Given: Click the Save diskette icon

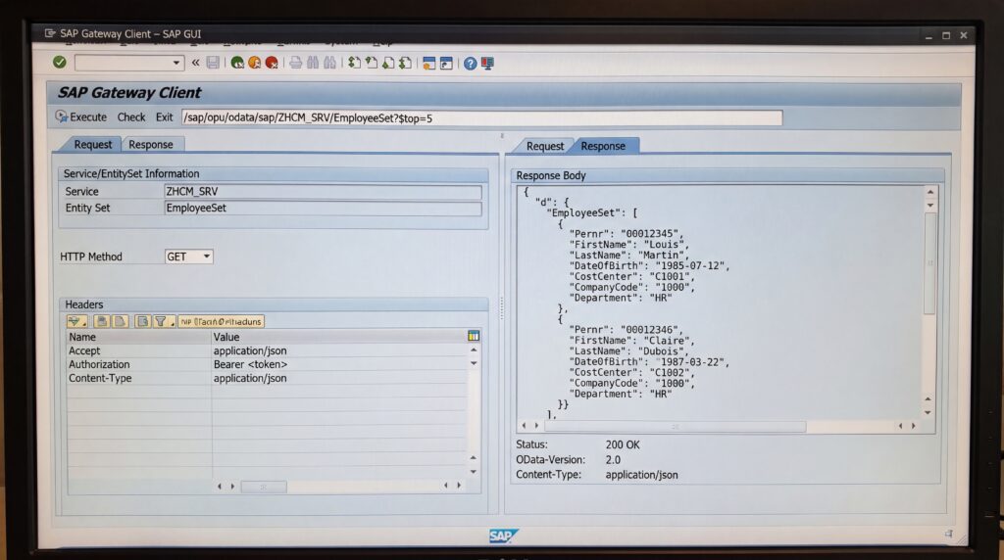Looking at the screenshot, I should (213, 63).
